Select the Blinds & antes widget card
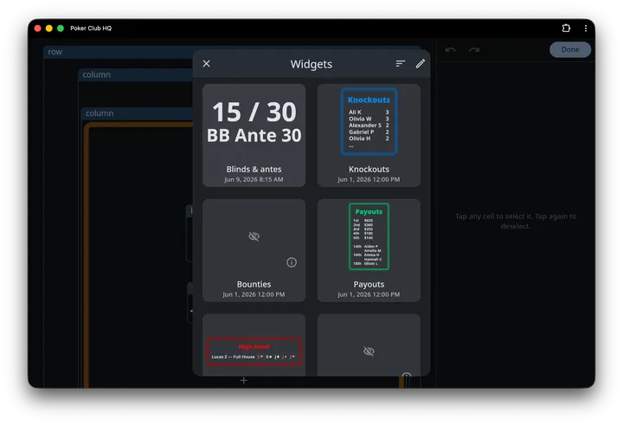The width and height of the screenshot is (623, 425). 254,135
